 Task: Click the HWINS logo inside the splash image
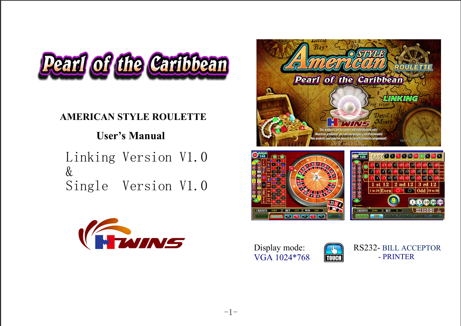(348, 122)
